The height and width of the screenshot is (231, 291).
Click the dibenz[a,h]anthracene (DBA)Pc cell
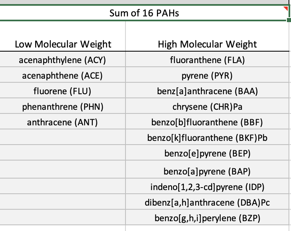[x=207, y=202]
